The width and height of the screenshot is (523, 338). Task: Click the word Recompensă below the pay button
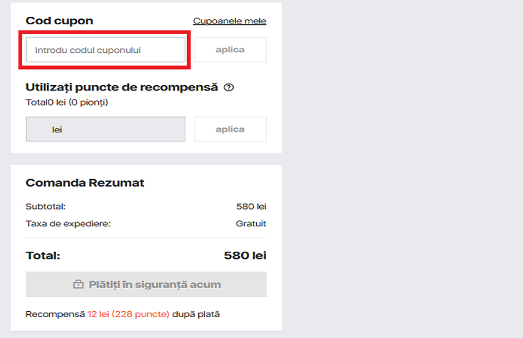coord(55,314)
